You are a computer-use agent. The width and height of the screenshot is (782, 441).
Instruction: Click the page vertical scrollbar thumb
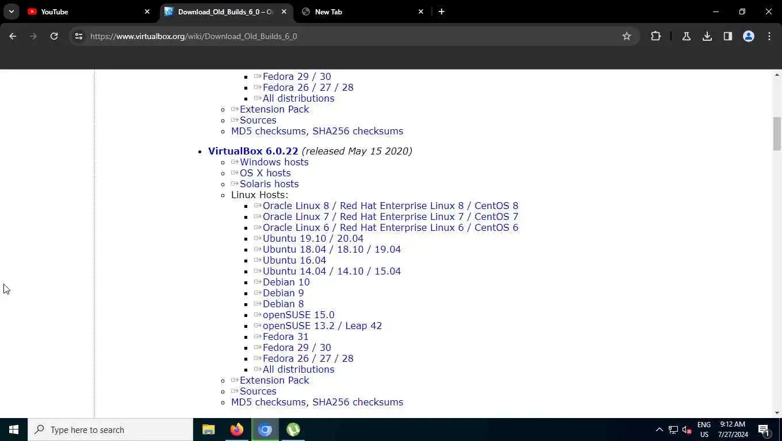click(777, 134)
